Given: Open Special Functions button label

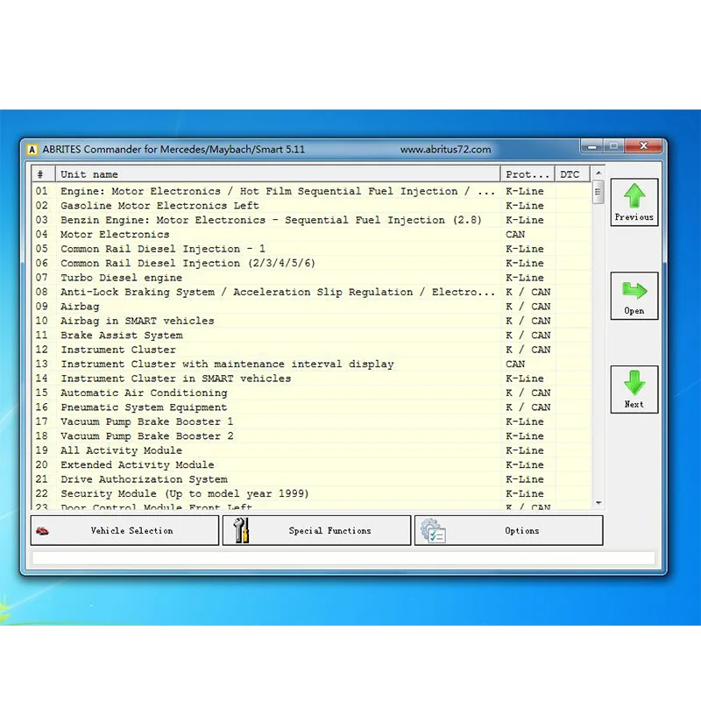Looking at the screenshot, I should point(330,531).
